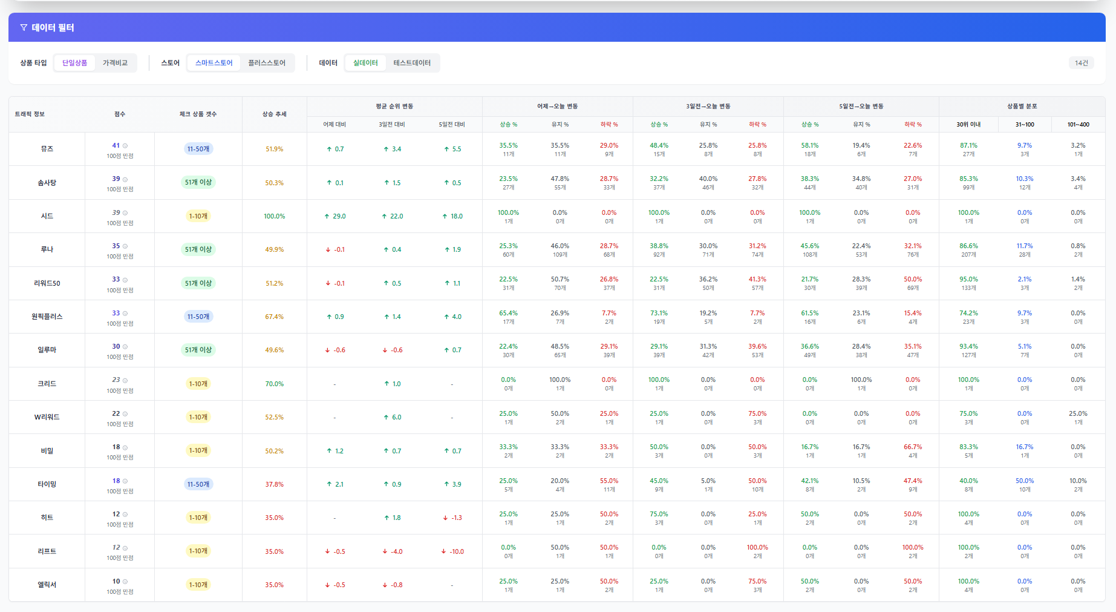Select the 뮤즈 traffic name cell

47,149
